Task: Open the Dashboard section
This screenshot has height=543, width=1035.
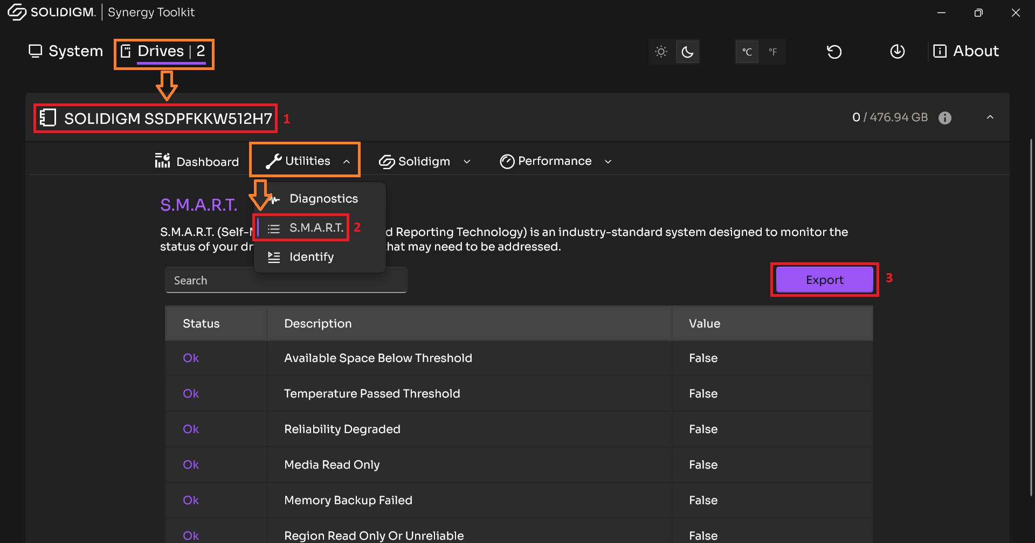Action: 197,161
